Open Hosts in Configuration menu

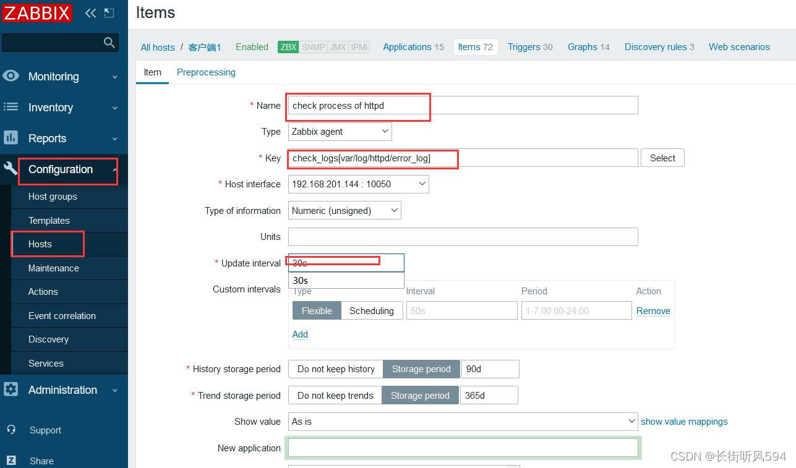pos(69,244)
